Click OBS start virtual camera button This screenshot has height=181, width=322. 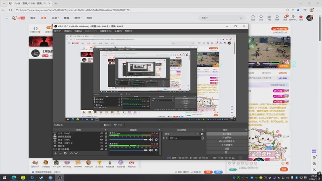227,141
